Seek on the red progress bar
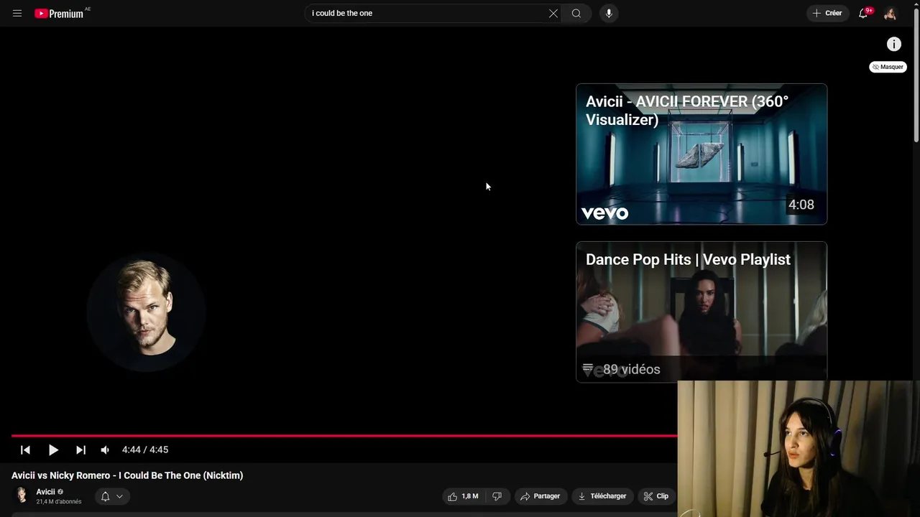 (x=344, y=435)
